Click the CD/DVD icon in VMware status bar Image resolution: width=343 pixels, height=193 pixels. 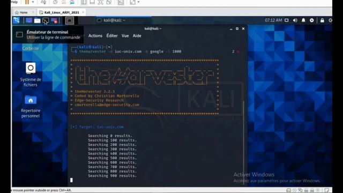point(294,190)
